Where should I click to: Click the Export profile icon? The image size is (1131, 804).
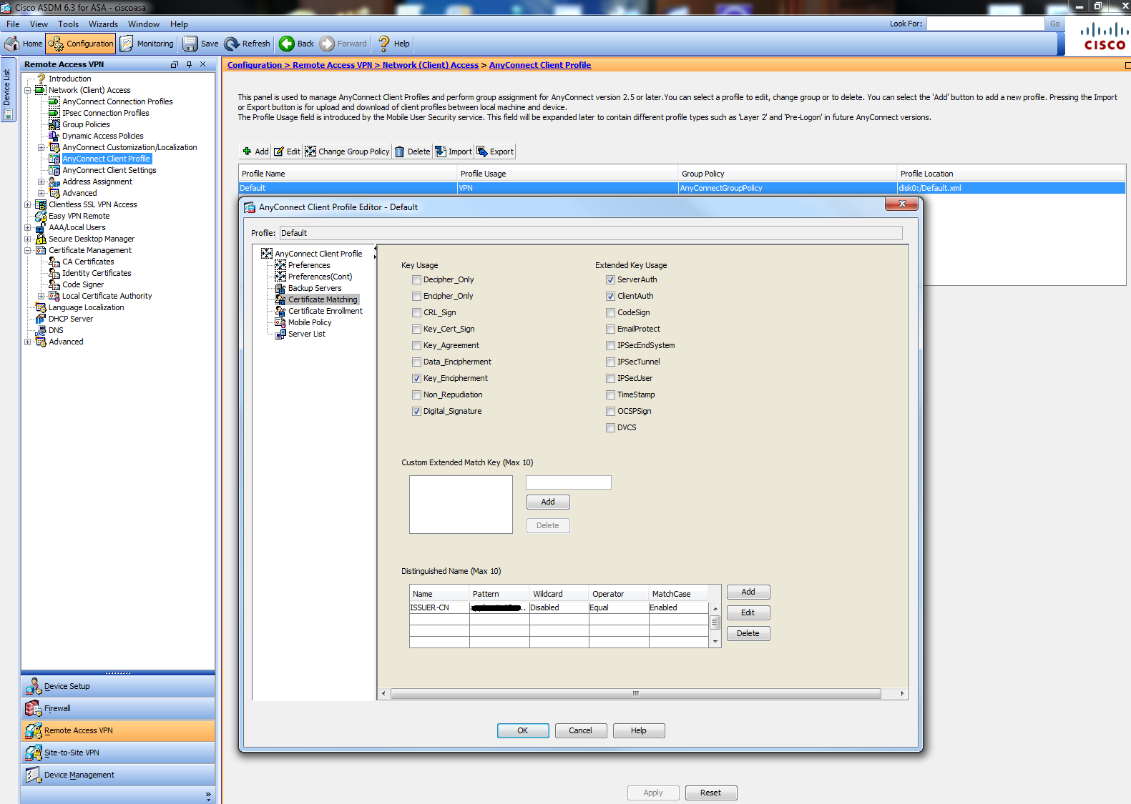coord(482,152)
